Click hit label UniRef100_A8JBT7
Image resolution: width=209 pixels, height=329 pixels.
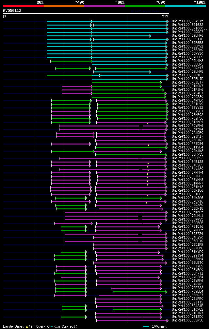tap(187, 83)
